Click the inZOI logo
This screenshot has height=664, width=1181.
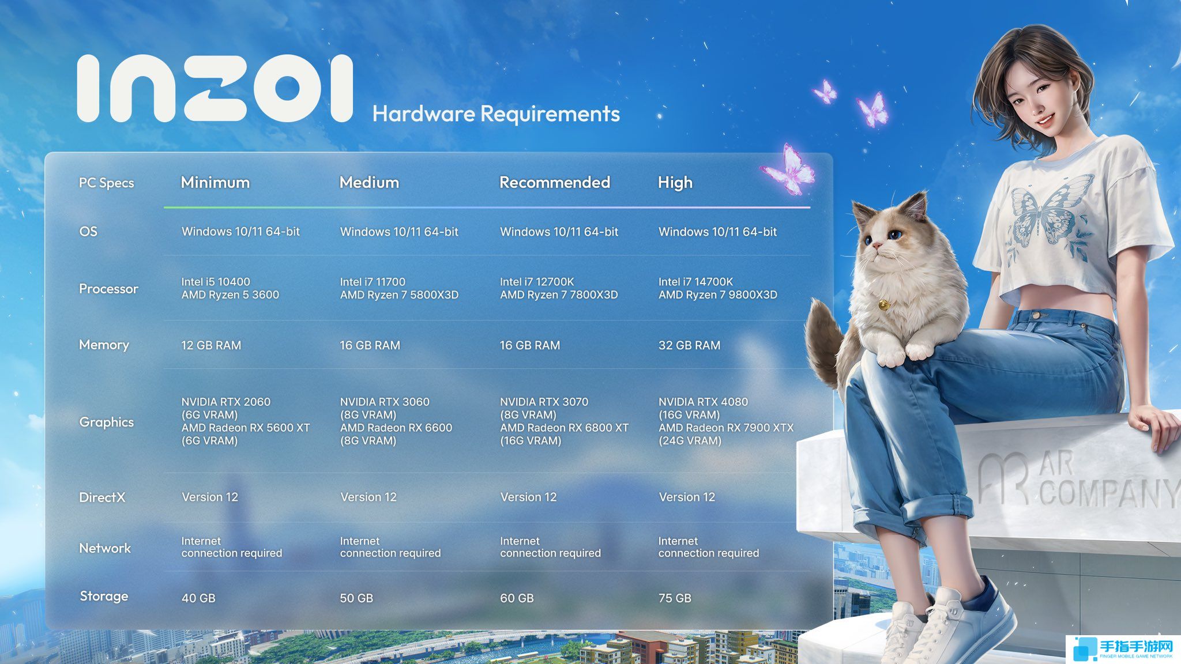pos(215,88)
